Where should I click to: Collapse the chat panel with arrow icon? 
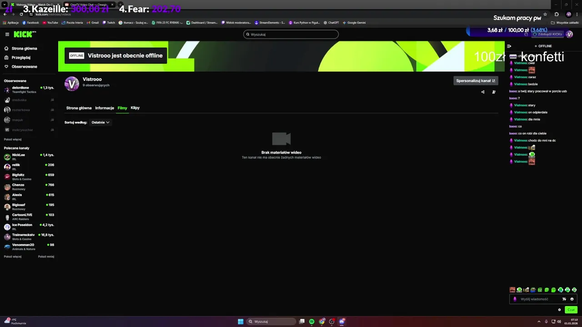click(509, 46)
